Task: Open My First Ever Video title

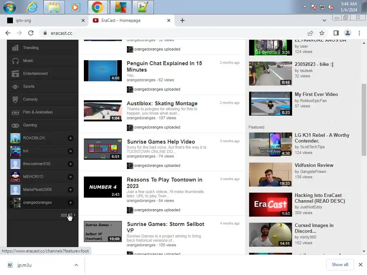Action: pyautogui.click(x=316, y=95)
